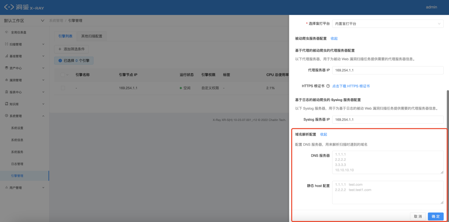Screen dimensions: 449x222
Task: Open the admin user menu
Action: pos(431,7)
